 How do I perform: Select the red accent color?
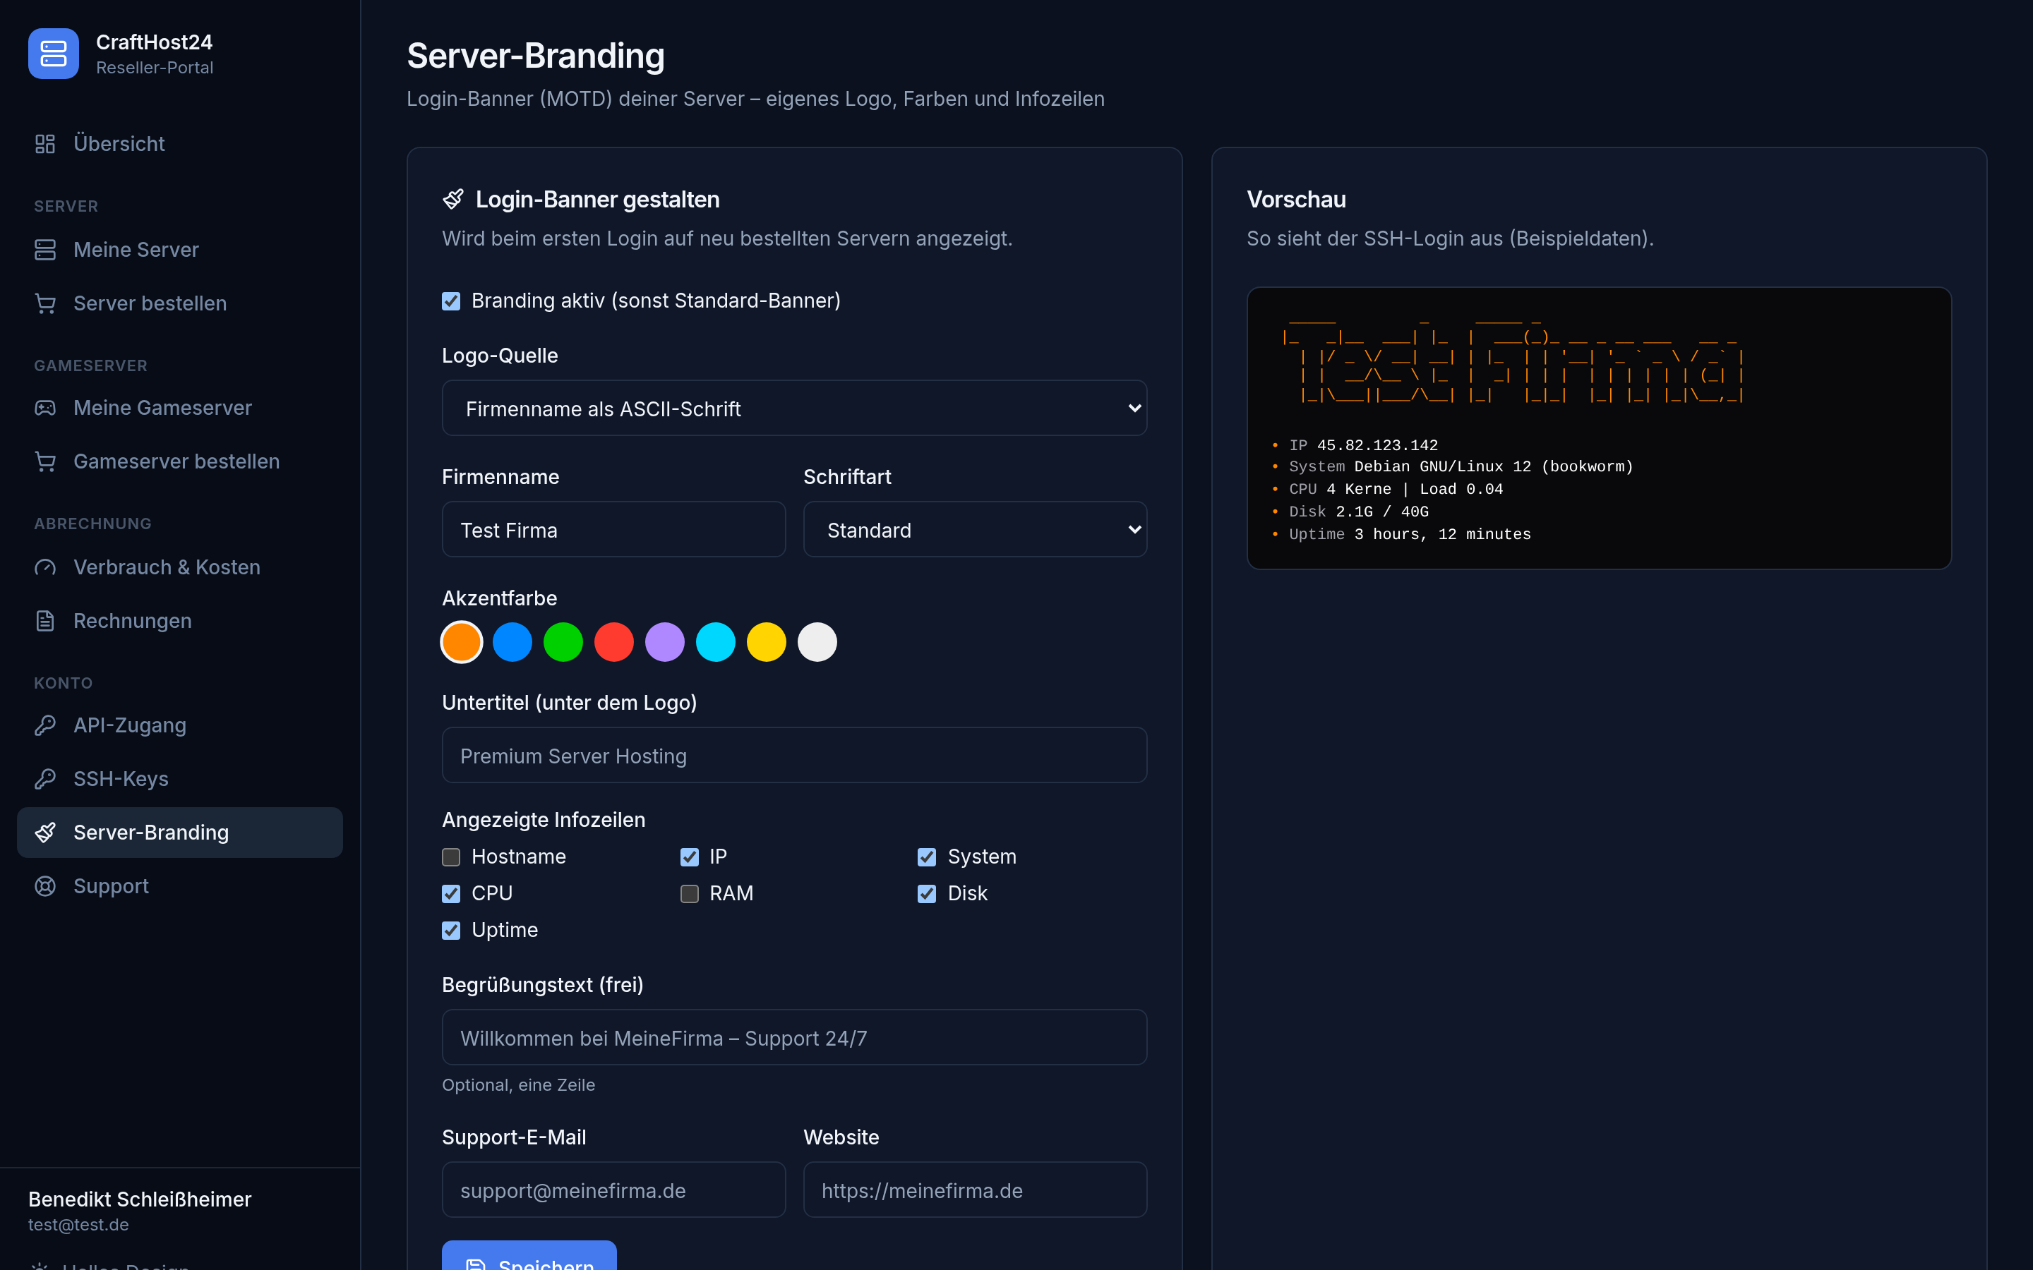[614, 642]
